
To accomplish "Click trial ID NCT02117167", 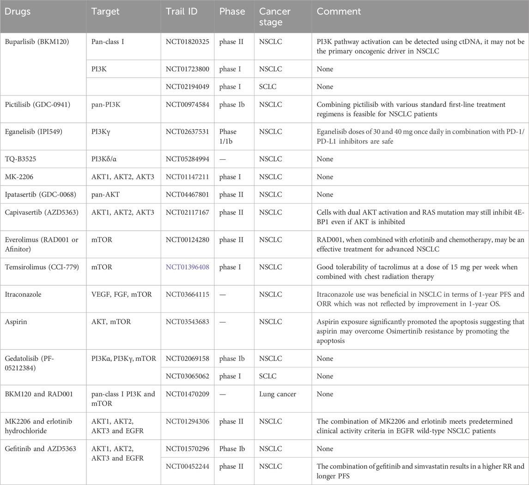I will click(x=187, y=213).
